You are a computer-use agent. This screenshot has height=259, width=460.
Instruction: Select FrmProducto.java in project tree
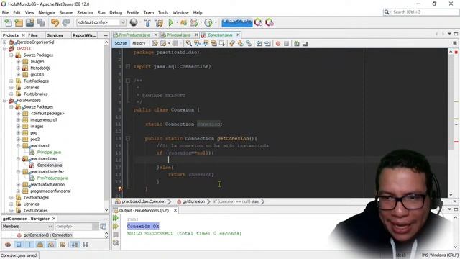point(52,178)
